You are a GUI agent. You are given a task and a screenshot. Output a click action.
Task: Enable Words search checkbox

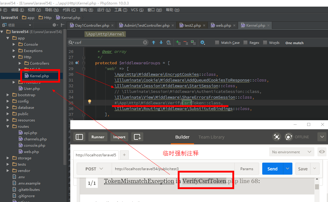click(265, 43)
